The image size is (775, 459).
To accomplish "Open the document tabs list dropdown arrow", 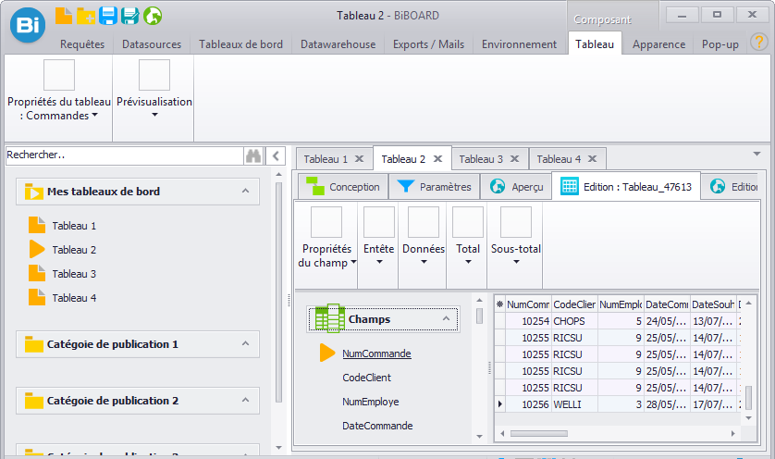I will tap(757, 155).
